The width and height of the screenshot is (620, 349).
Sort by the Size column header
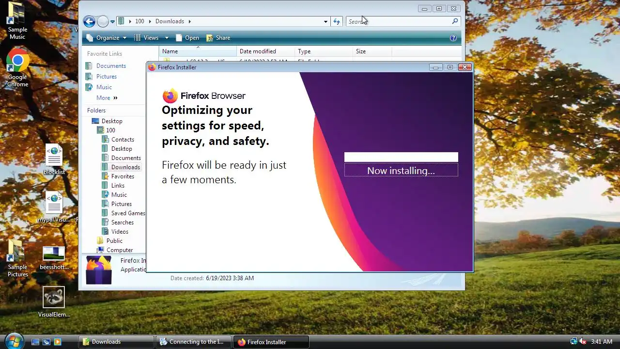click(372, 51)
